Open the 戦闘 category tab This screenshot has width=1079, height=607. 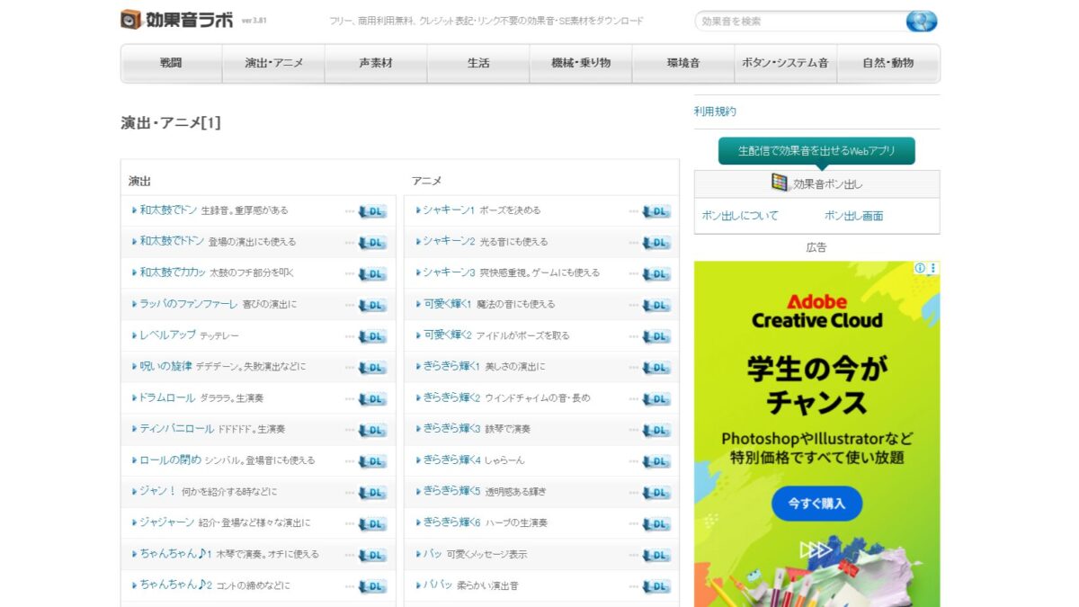(172, 63)
